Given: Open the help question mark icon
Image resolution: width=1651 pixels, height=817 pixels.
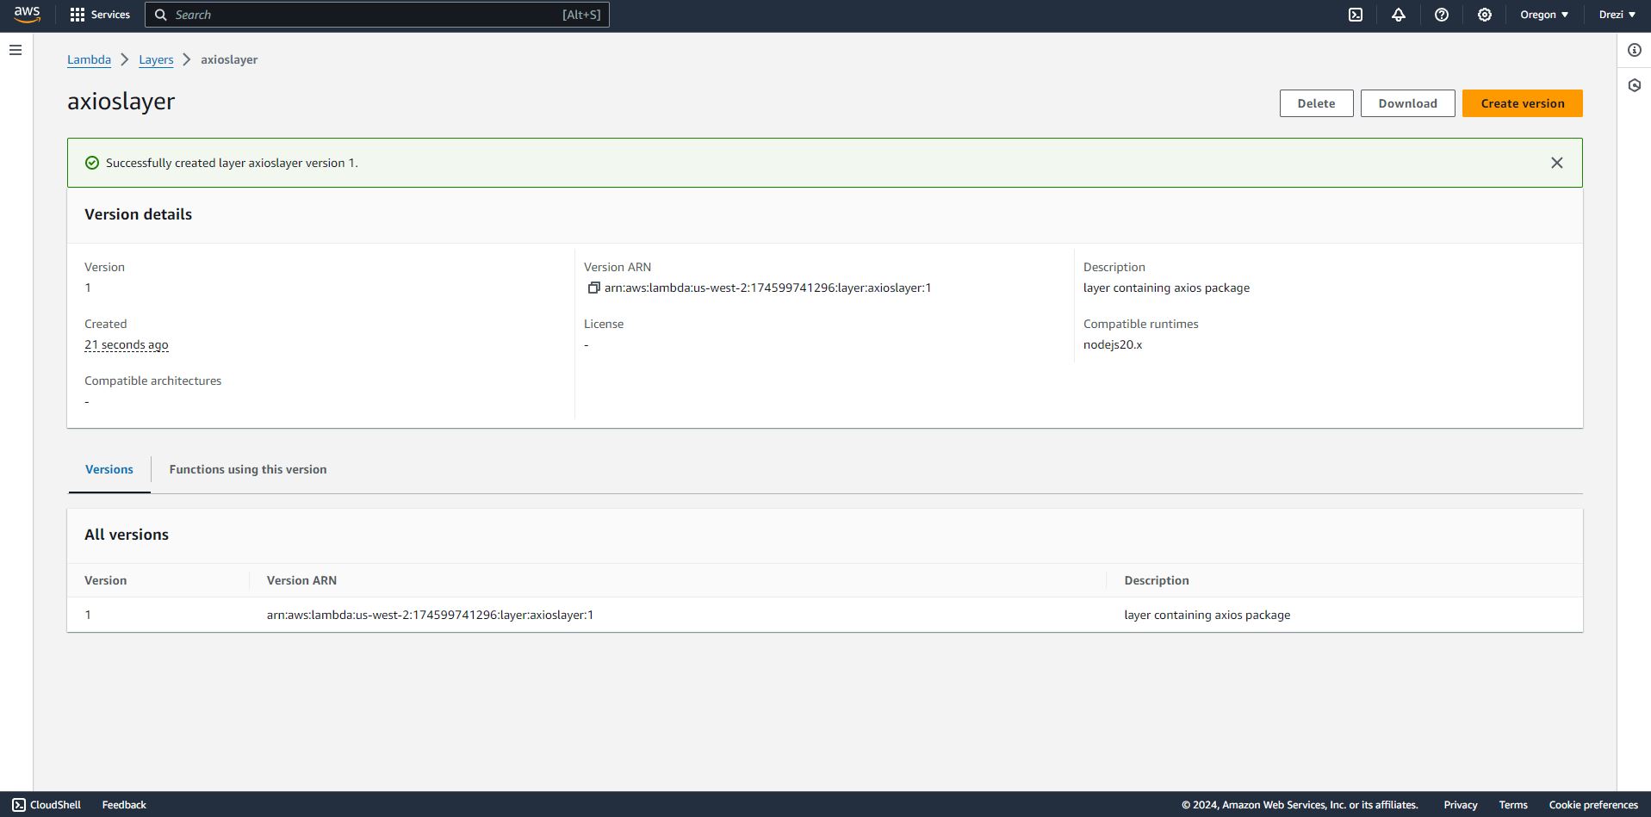Looking at the screenshot, I should click(1442, 15).
